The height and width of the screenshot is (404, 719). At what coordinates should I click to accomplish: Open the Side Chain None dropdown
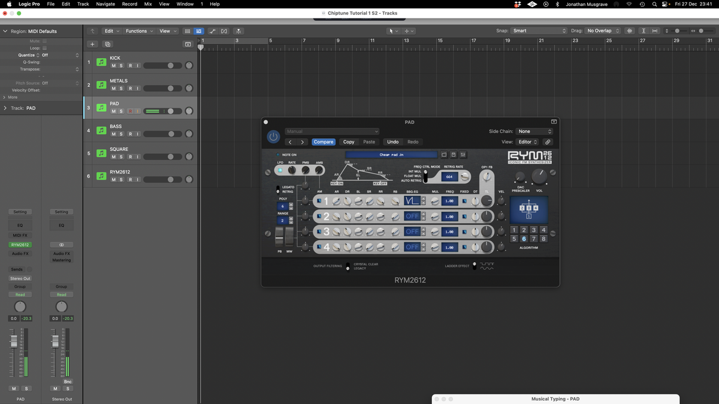(x=534, y=131)
